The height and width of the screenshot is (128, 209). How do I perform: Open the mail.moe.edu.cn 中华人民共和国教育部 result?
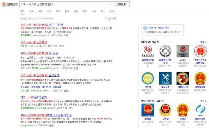click(34, 42)
